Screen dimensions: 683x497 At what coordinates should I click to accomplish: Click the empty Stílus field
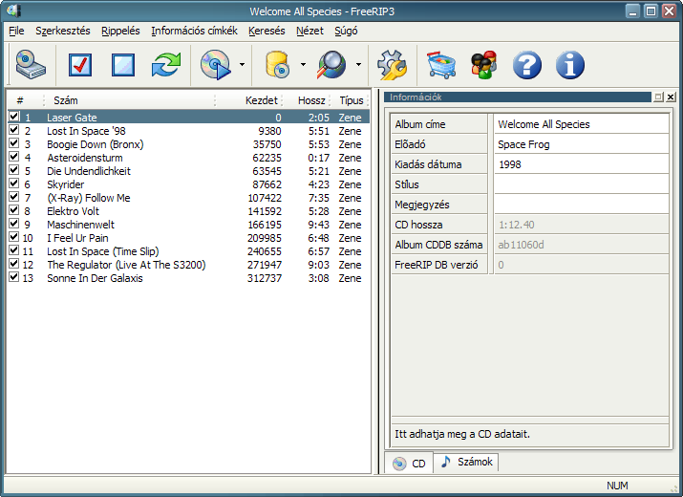[581, 184]
